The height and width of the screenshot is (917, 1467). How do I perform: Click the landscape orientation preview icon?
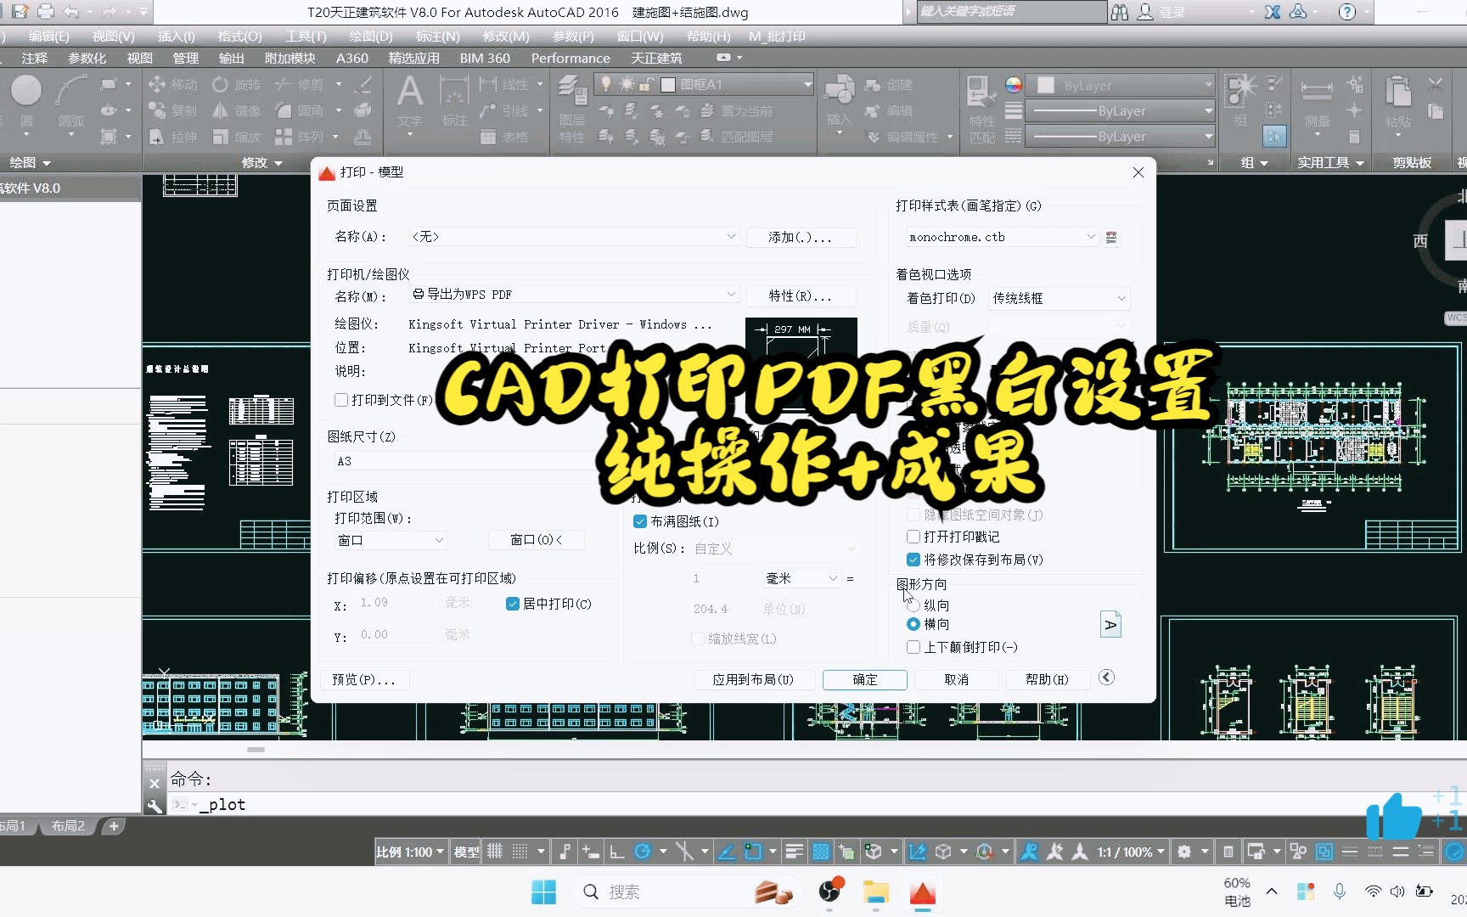[1110, 625]
